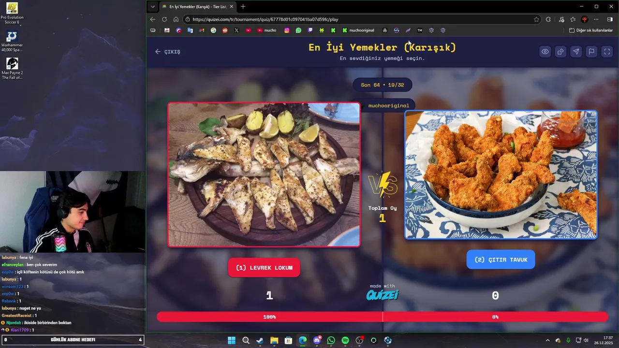Screen dimensions: 619x348
Task: Click the 'Son 64 • 19/32' round badge
Action: click(x=383, y=85)
